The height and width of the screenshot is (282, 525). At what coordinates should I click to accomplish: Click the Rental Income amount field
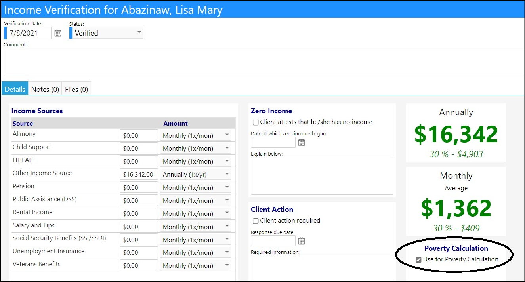[x=139, y=213]
